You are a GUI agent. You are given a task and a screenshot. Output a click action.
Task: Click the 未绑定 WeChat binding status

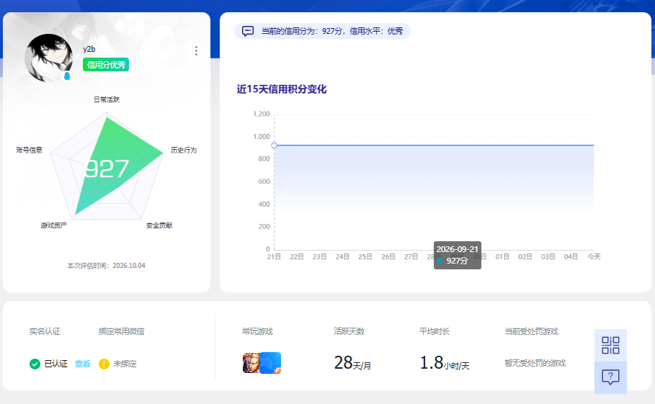(125, 364)
